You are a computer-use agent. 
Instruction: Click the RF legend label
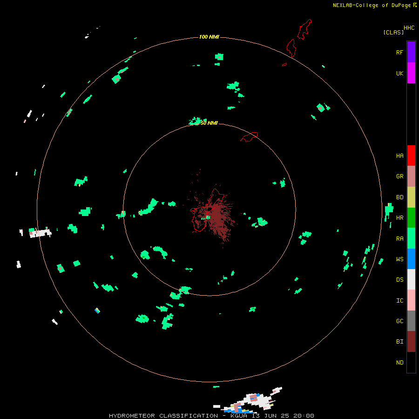[399, 53]
